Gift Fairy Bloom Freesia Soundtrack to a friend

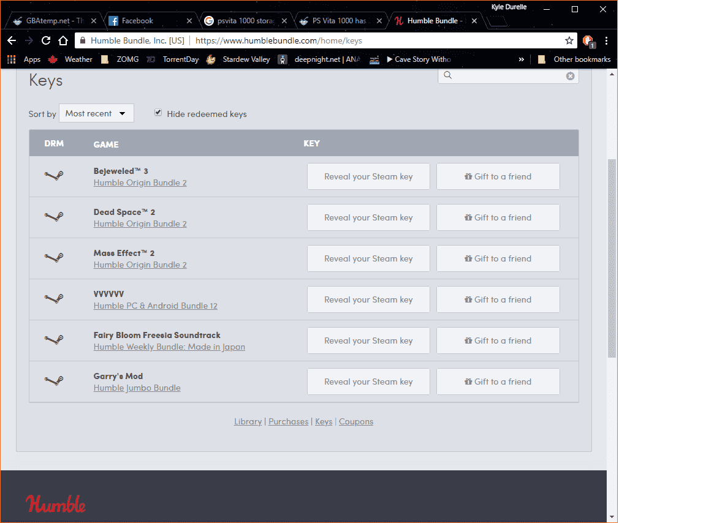pos(498,341)
